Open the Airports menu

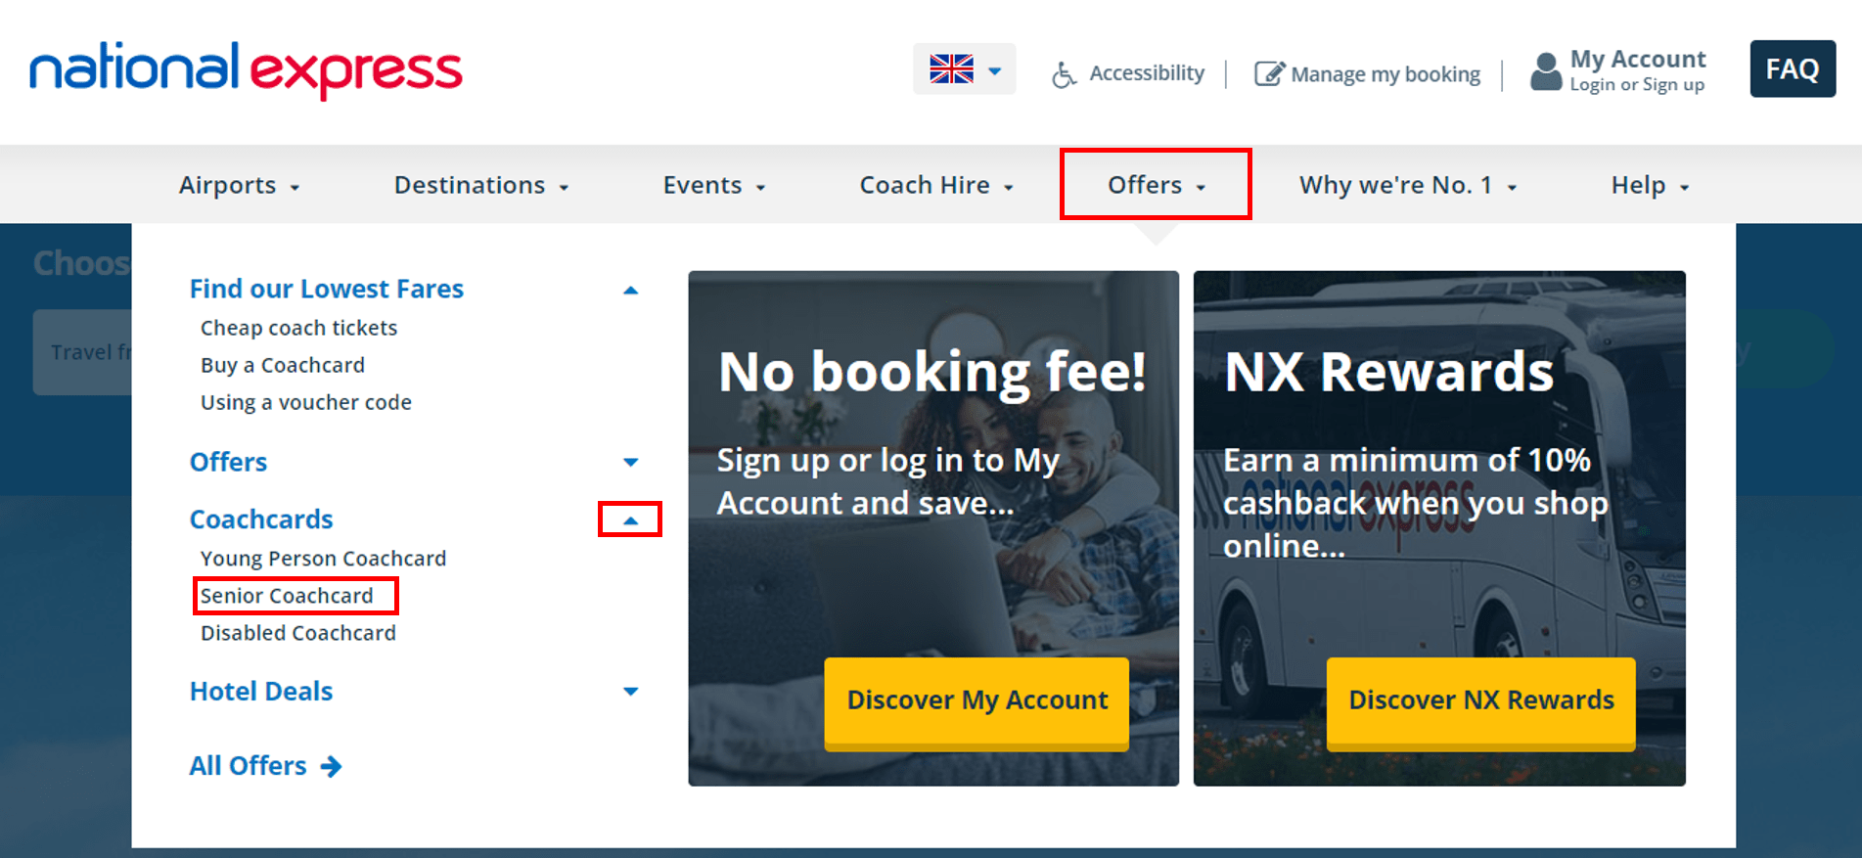pyautogui.click(x=239, y=185)
